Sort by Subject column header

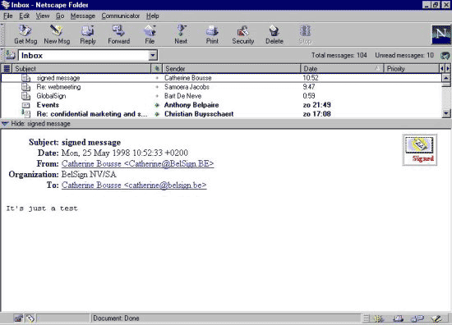click(81, 68)
